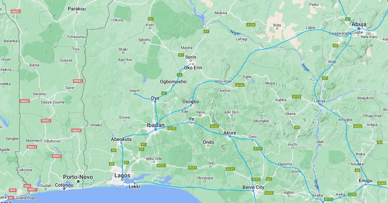This screenshot has width=388, height=203.
Task: Click the Enugu city label
Action: [x=366, y=180]
